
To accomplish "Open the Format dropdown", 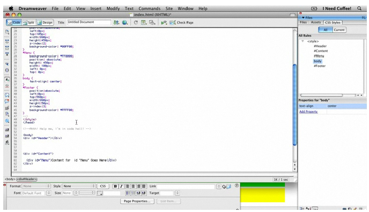I will (x=36, y=186).
